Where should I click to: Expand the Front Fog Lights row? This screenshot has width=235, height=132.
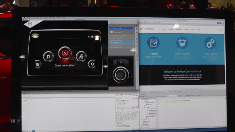[x=122, y=45]
